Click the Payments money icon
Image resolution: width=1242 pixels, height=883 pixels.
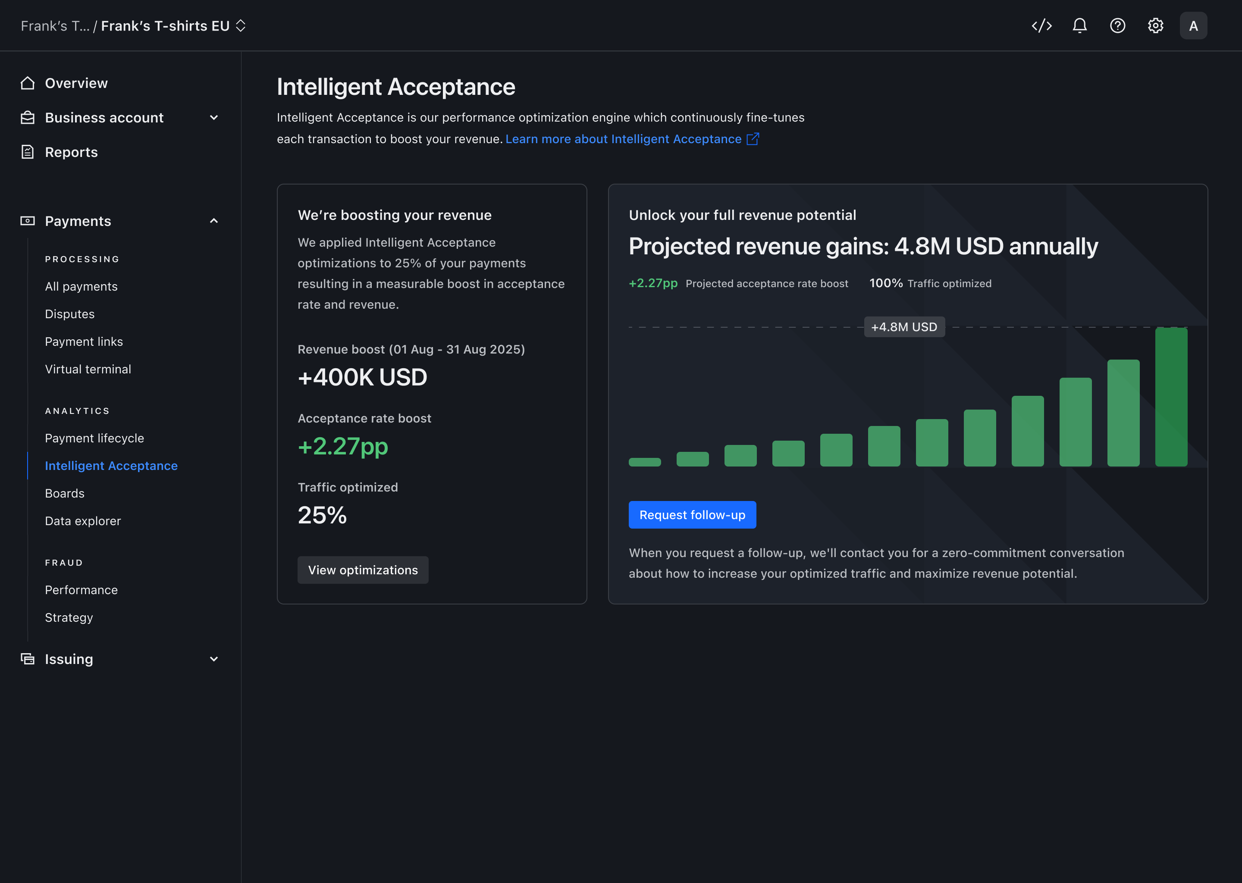[x=28, y=221]
